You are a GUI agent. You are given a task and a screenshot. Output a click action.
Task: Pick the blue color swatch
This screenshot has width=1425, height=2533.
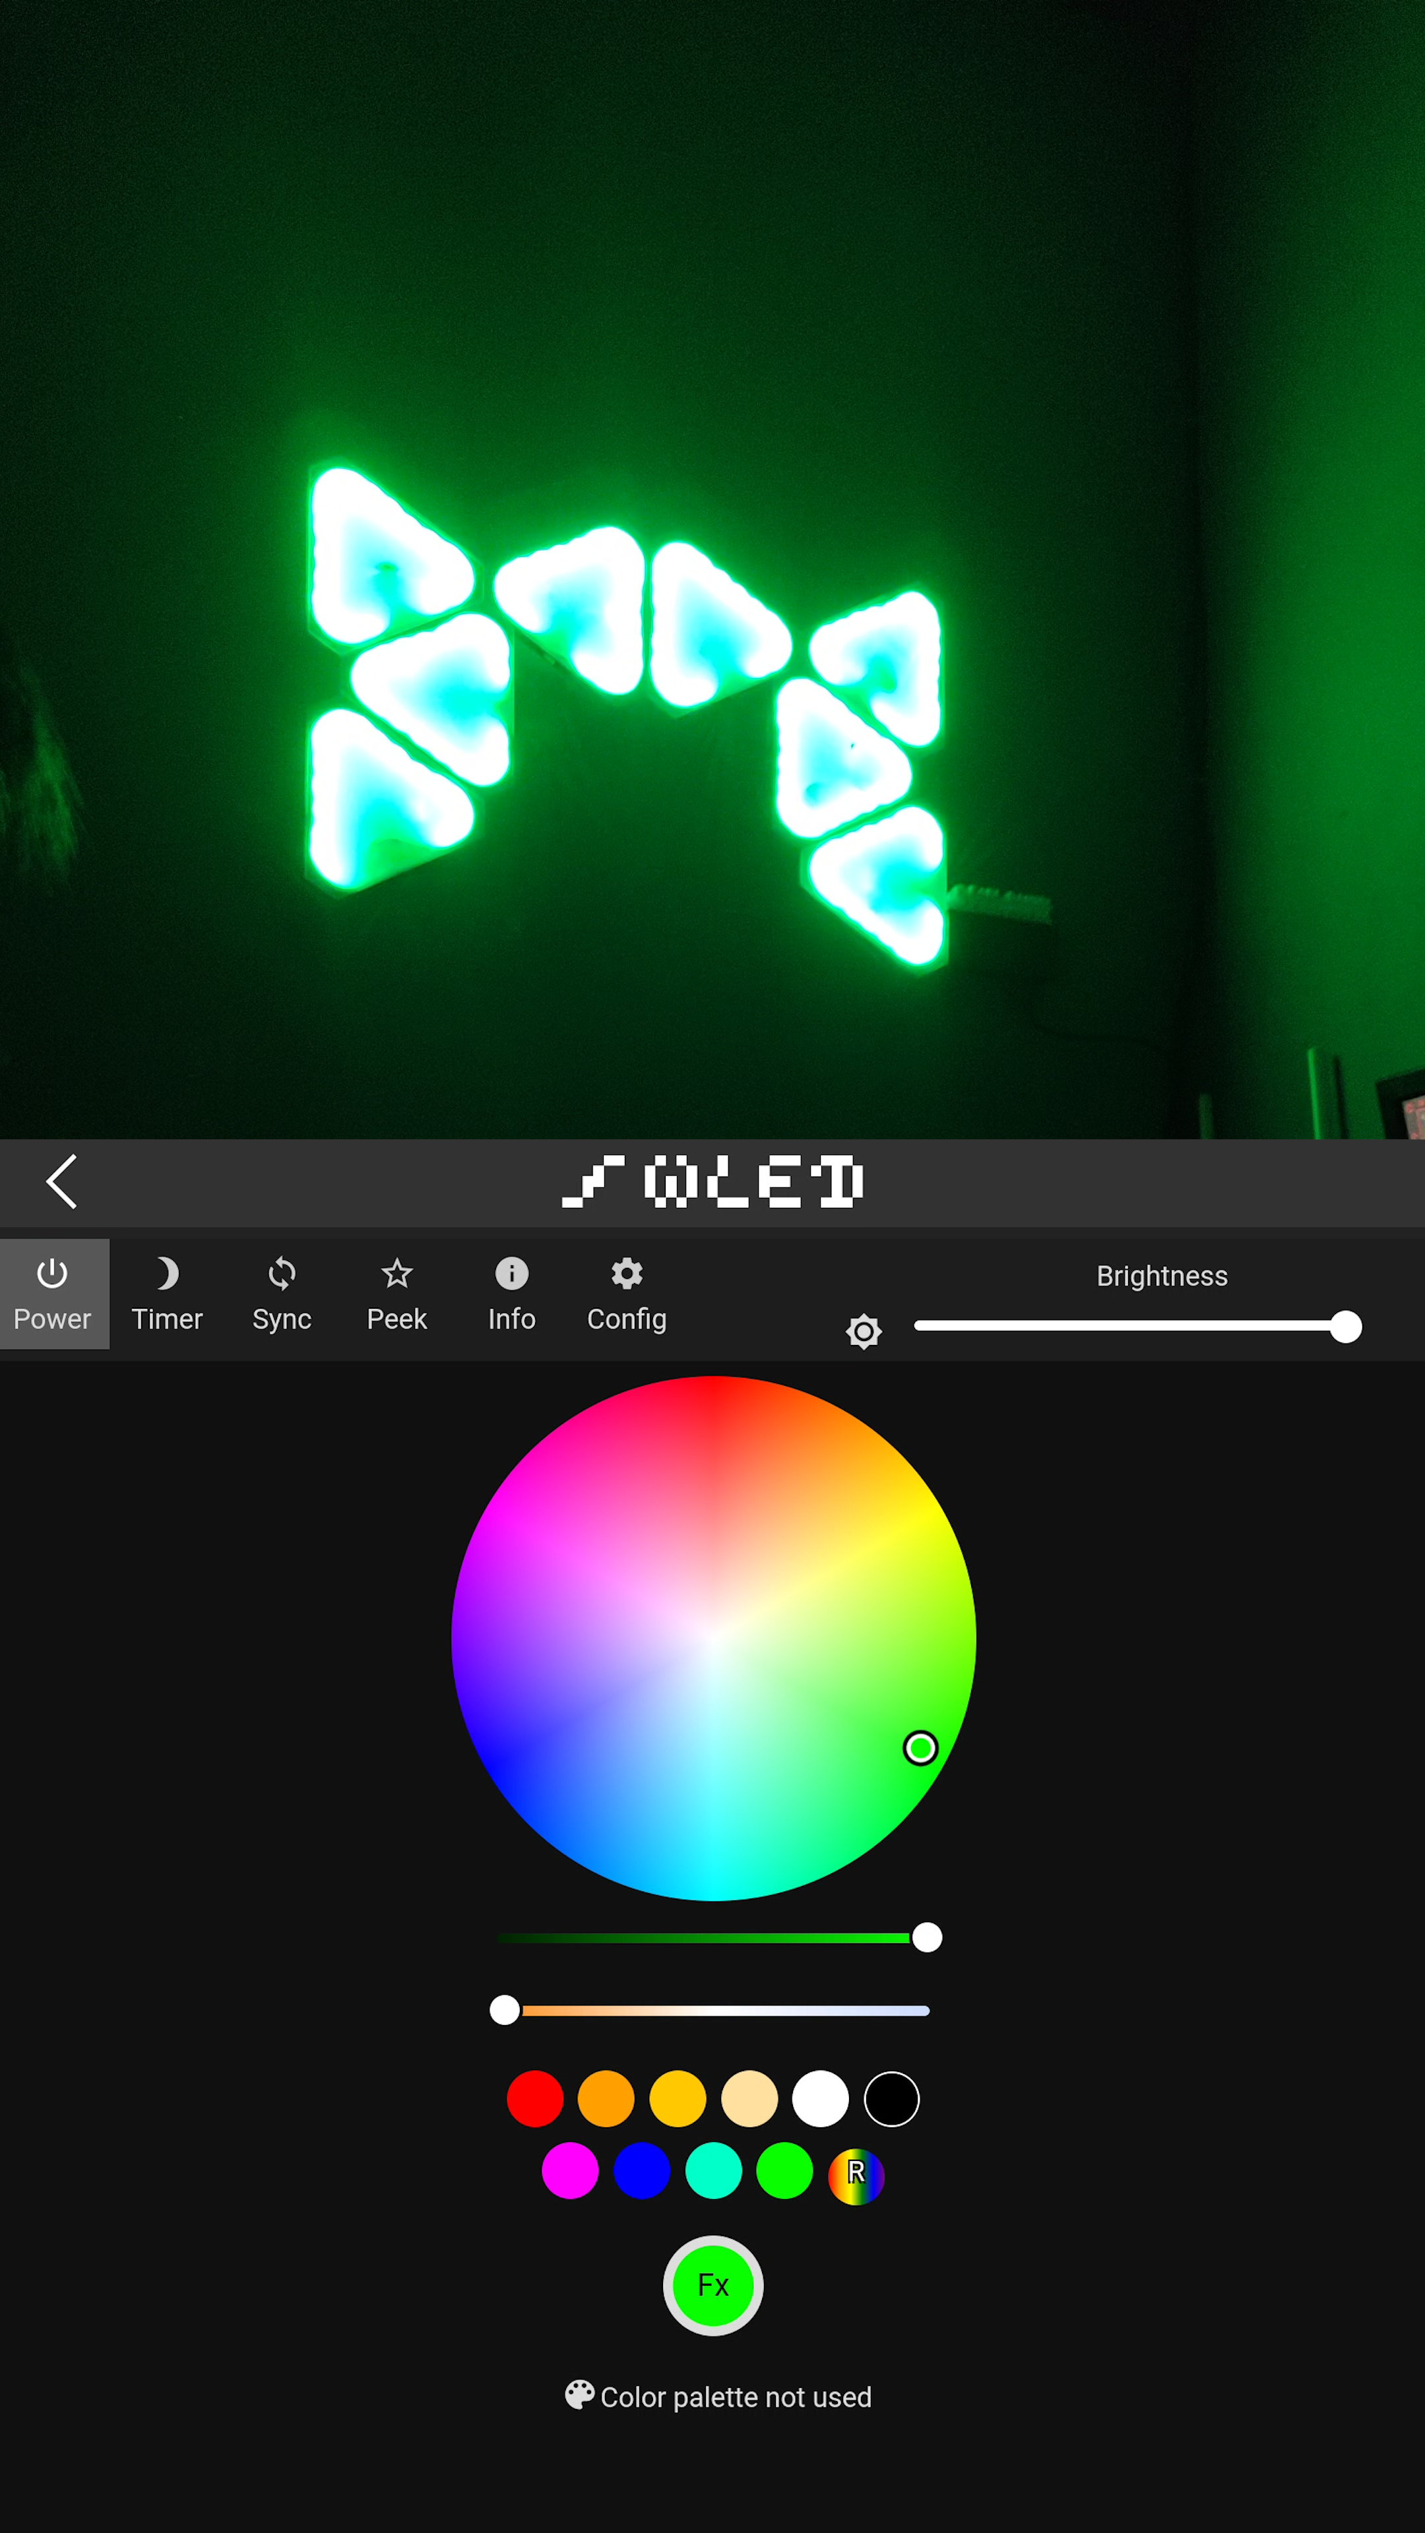point(641,2170)
